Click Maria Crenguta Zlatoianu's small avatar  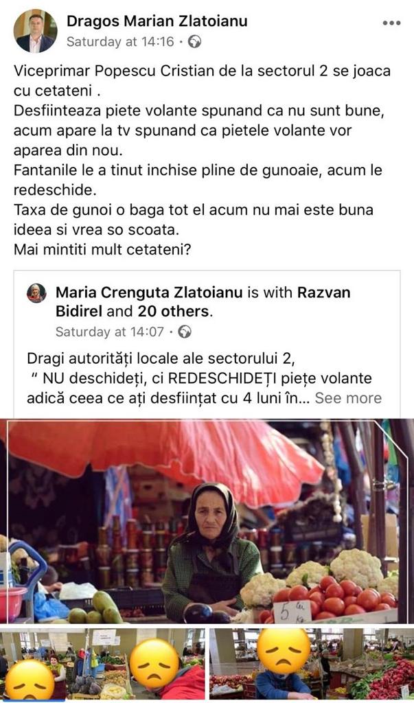pyautogui.click(x=37, y=293)
